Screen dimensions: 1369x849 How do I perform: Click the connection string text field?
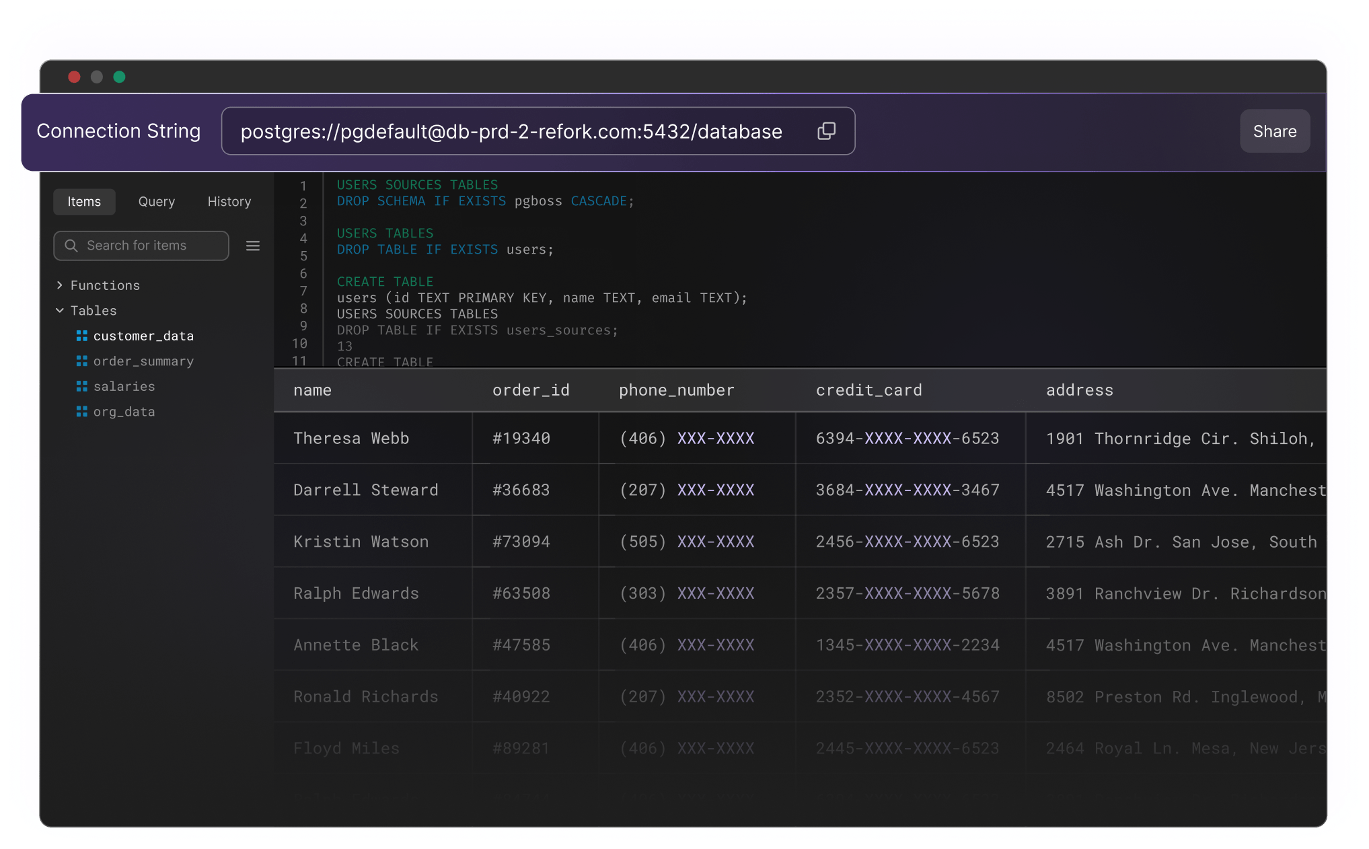(x=511, y=132)
